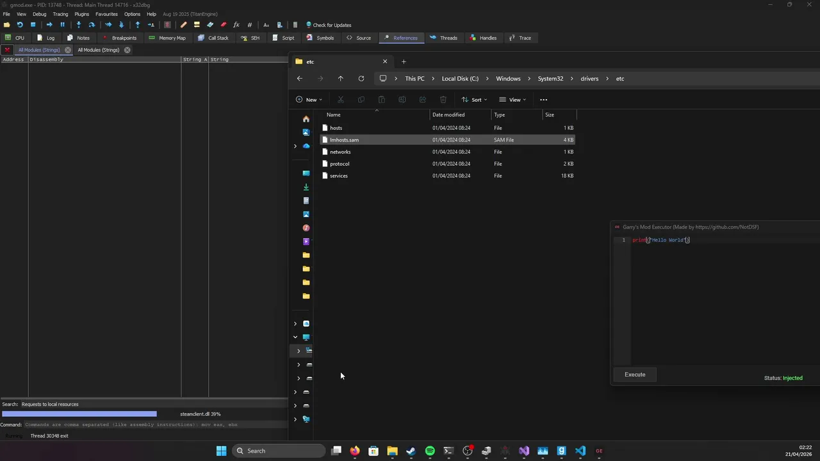Image resolution: width=820 pixels, height=461 pixels.
Task: Switch to the Symbols tab
Action: click(320, 38)
